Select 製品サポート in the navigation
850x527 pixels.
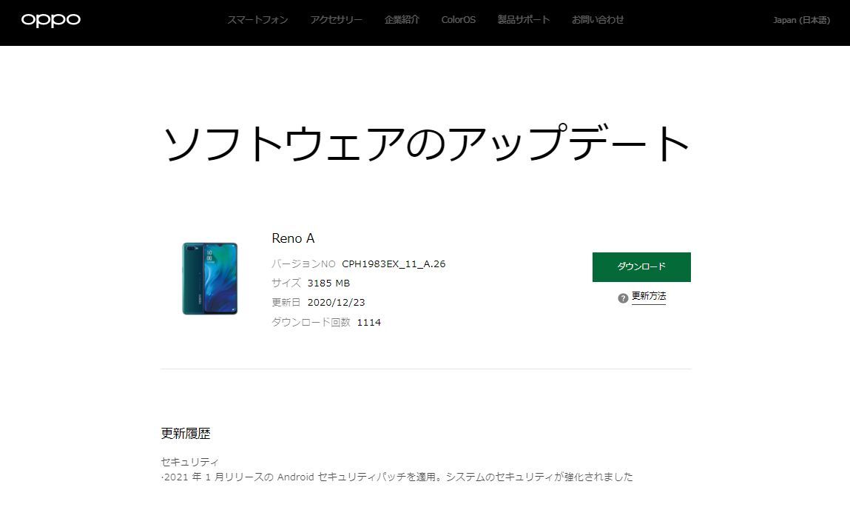[524, 19]
